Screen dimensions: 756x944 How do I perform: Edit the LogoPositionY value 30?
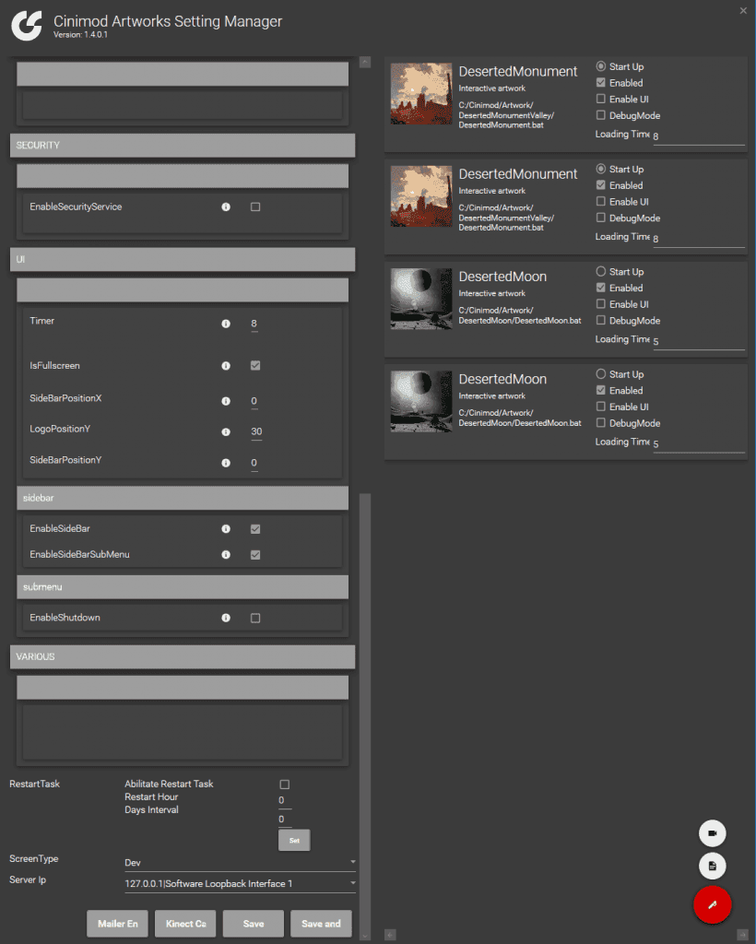tap(256, 432)
